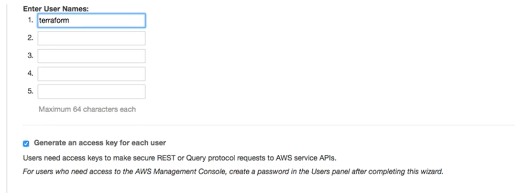The width and height of the screenshot is (515, 193).
Task: Select the number 3 list label
Action: (30, 56)
